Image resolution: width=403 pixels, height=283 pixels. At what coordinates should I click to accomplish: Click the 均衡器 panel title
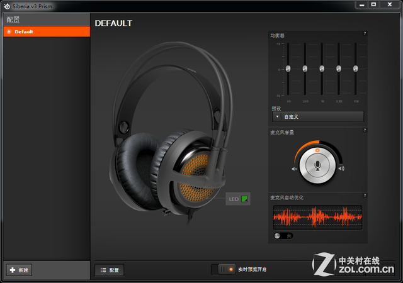[277, 35]
